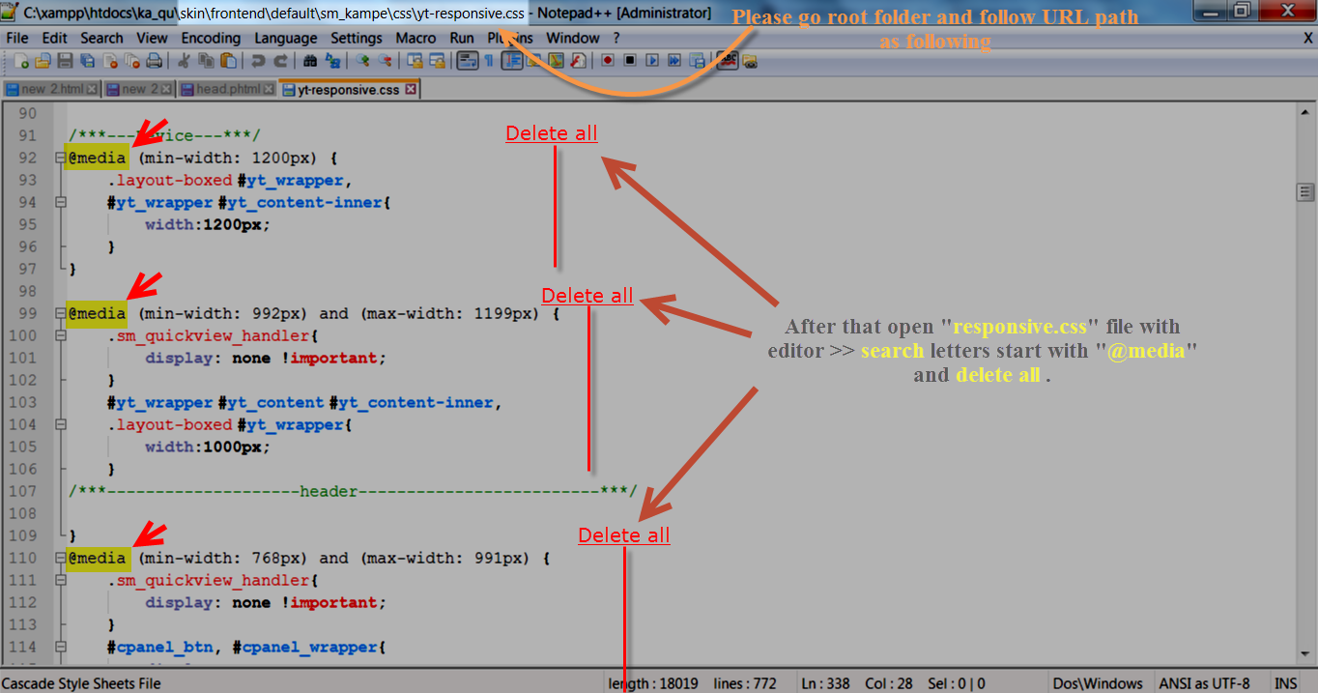Collapse fold marker at line 94
This screenshot has height=693, width=1318.
coord(62,202)
